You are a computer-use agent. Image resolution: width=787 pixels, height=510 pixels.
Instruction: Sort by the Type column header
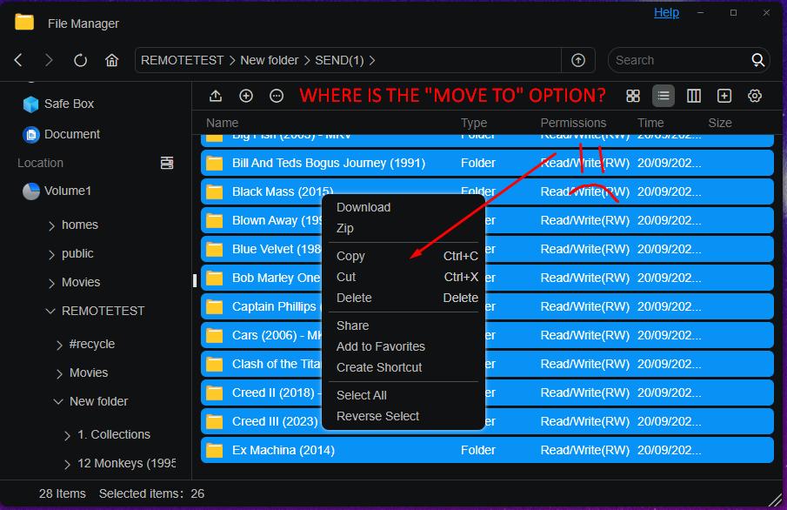pos(474,123)
